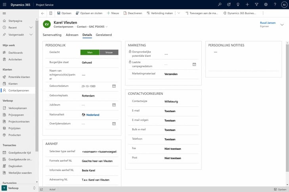Open record set page icon
The width and height of the screenshot is (289, 192).
(x=51, y=13)
